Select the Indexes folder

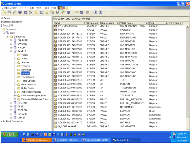click(x=25, y=73)
